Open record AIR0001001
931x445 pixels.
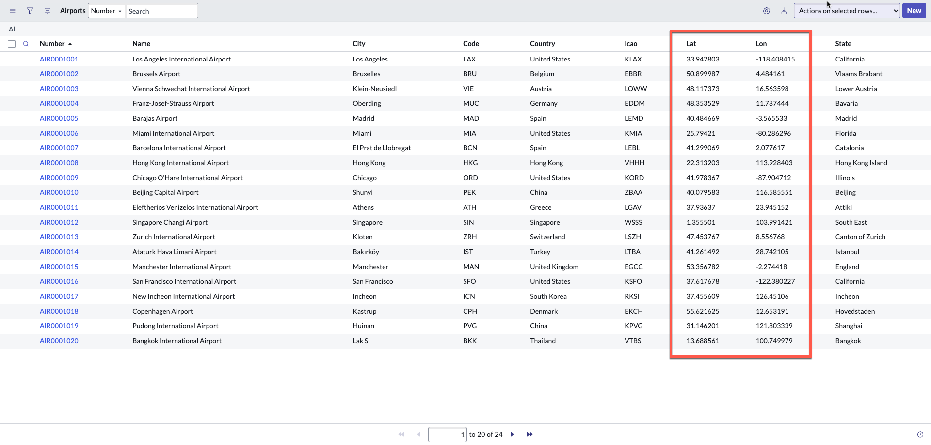pyautogui.click(x=59, y=59)
